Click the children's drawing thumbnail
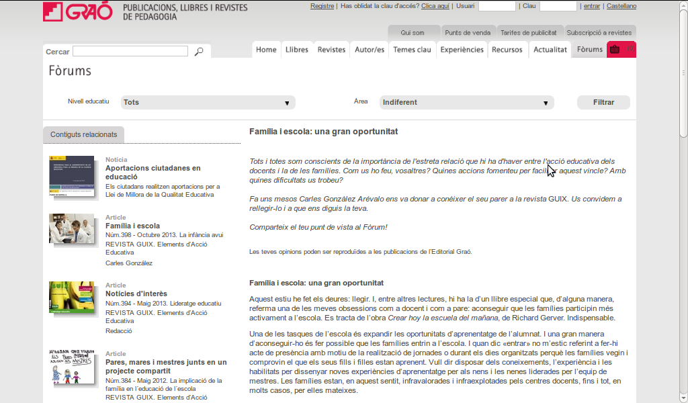This screenshot has width=688, height=403. [71, 367]
